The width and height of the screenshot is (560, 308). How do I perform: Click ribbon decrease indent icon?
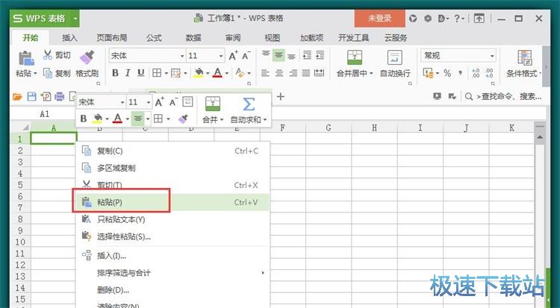(x=307, y=55)
